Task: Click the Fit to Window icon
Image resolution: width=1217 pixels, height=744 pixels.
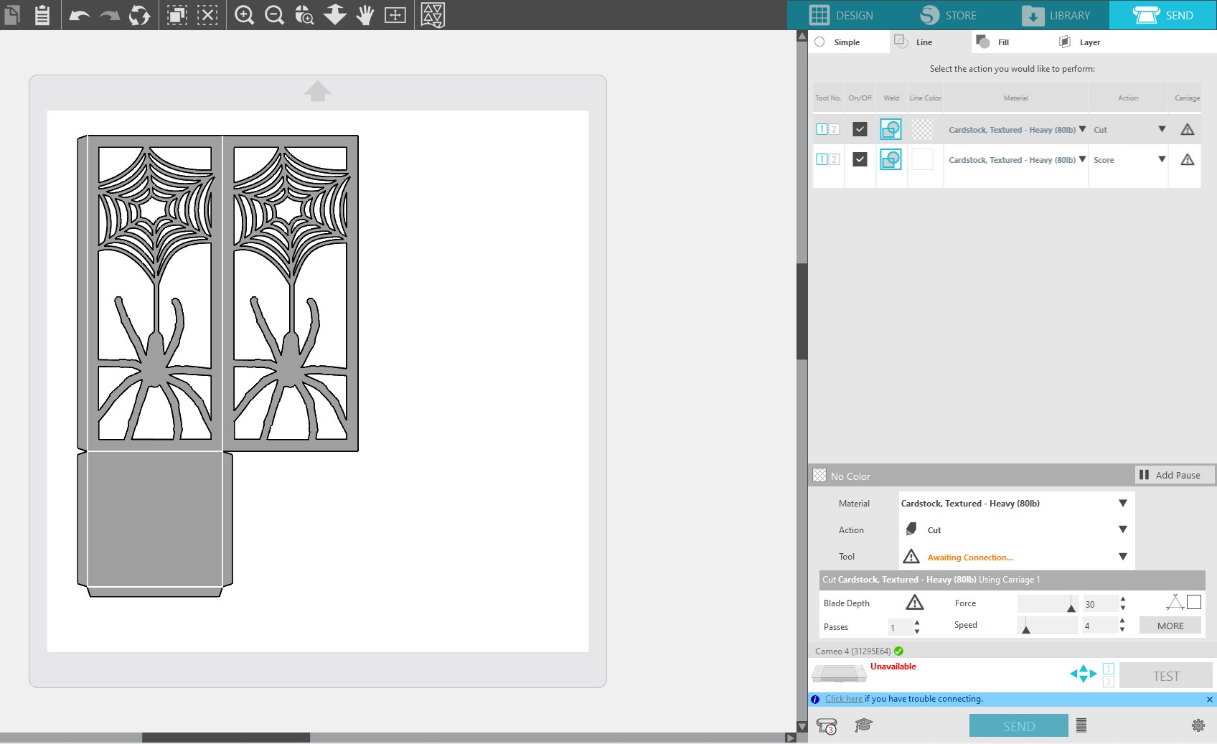Action: point(395,15)
